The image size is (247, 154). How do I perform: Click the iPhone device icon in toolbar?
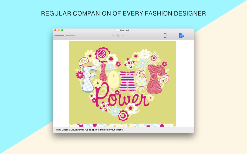pos(165,35)
